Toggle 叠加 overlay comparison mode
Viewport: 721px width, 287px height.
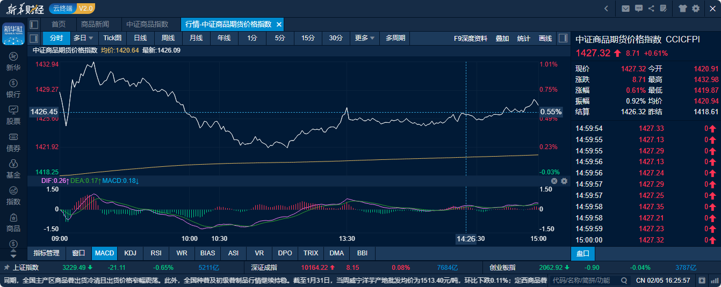502,38
